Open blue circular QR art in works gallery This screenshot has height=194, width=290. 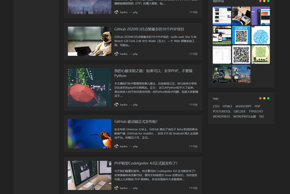coord(261,35)
